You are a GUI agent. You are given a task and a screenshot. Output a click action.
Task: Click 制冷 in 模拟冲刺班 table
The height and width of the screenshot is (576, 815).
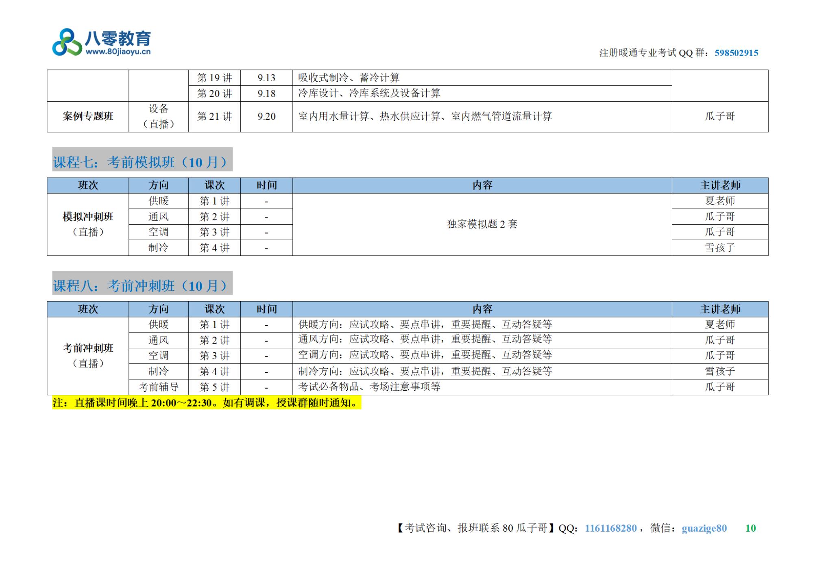pyautogui.click(x=159, y=248)
